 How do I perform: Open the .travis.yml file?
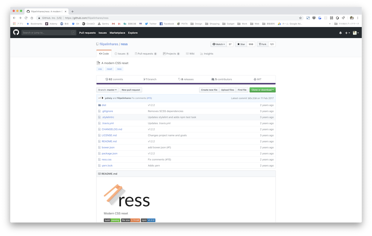click(x=108, y=123)
